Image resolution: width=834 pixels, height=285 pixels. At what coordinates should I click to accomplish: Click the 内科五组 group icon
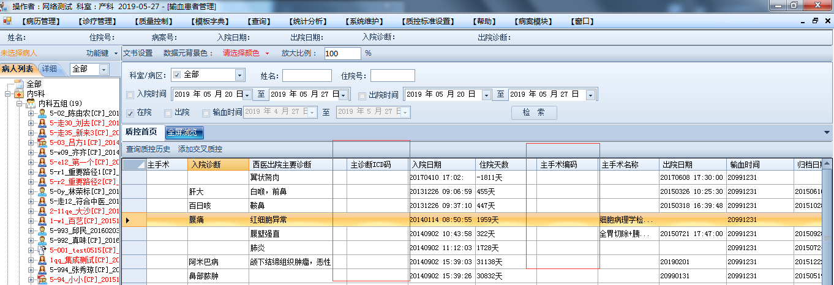click(30, 103)
